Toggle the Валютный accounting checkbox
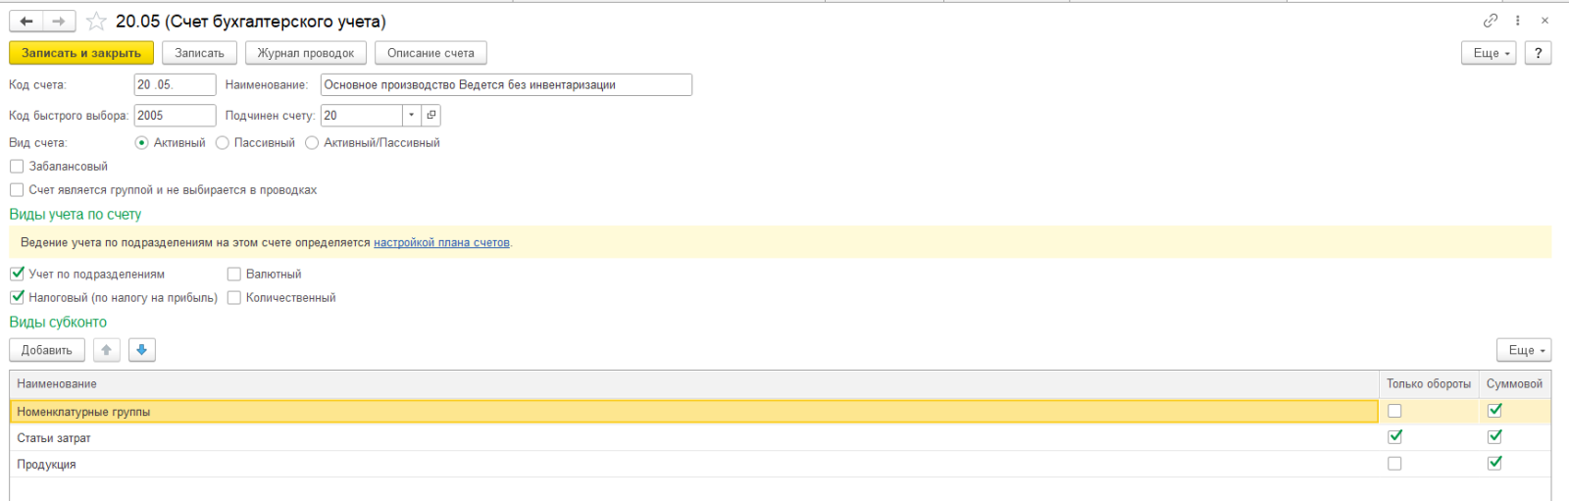This screenshot has height=501, width=1569. click(x=234, y=275)
